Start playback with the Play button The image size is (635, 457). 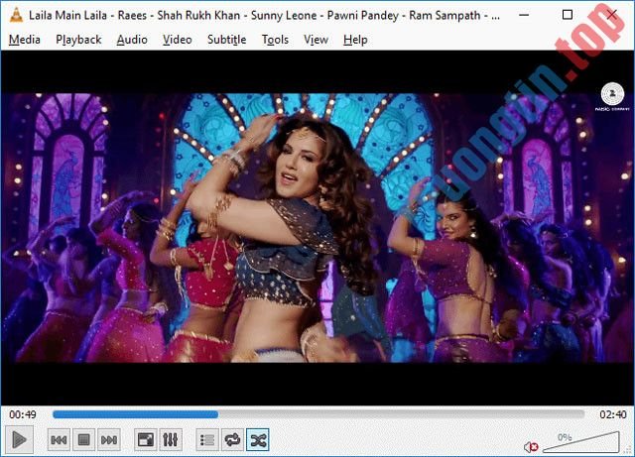[x=19, y=439]
